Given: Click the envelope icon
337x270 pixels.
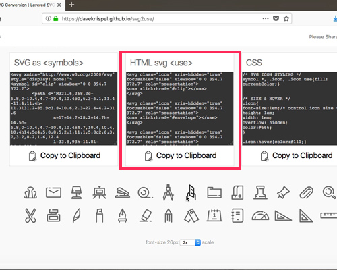Looking at the screenshot, I should pyautogui.click(x=53, y=192).
